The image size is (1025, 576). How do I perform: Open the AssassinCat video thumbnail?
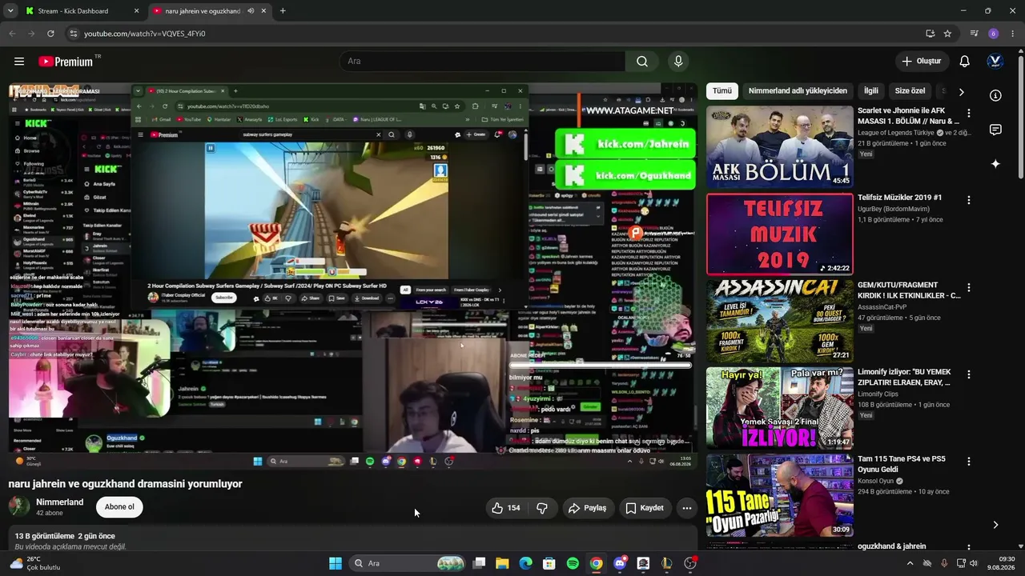tap(780, 322)
